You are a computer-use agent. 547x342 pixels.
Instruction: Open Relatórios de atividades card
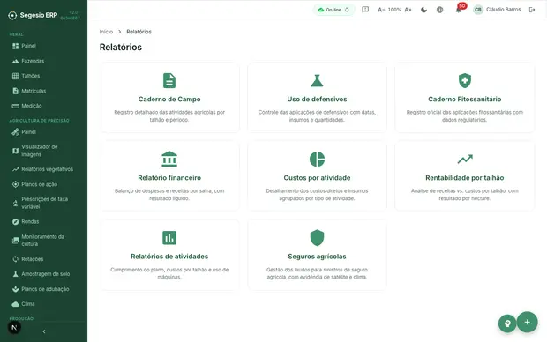pyautogui.click(x=169, y=255)
